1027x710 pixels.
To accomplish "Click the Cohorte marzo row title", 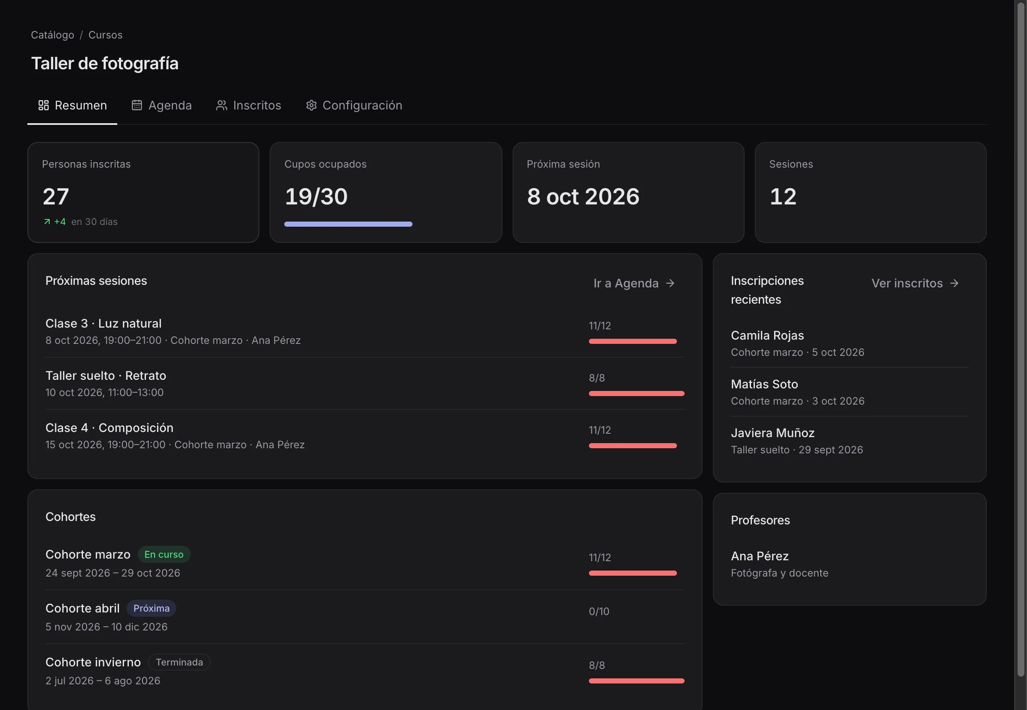I will click(x=88, y=555).
